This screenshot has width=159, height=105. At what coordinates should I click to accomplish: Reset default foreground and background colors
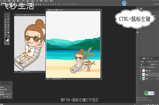click(x=5, y=41)
